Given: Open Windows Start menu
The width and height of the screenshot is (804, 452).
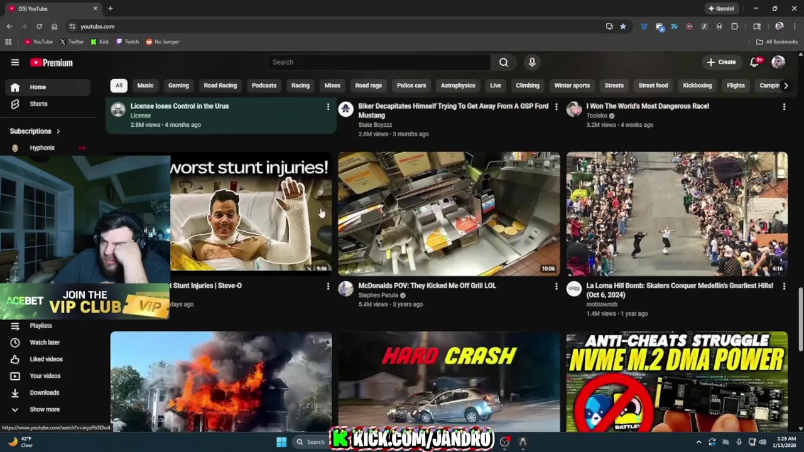Looking at the screenshot, I should point(281,442).
